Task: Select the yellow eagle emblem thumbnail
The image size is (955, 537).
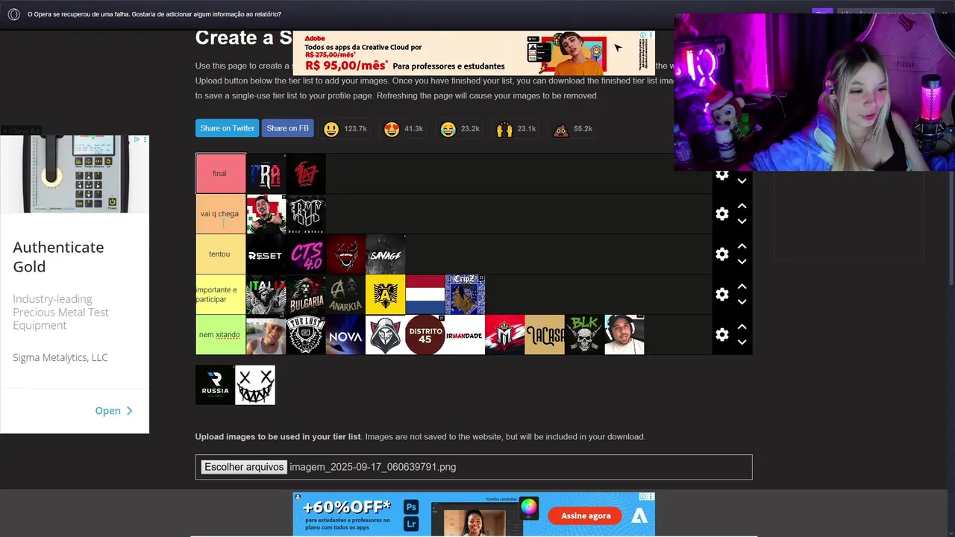Action: [385, 295]
